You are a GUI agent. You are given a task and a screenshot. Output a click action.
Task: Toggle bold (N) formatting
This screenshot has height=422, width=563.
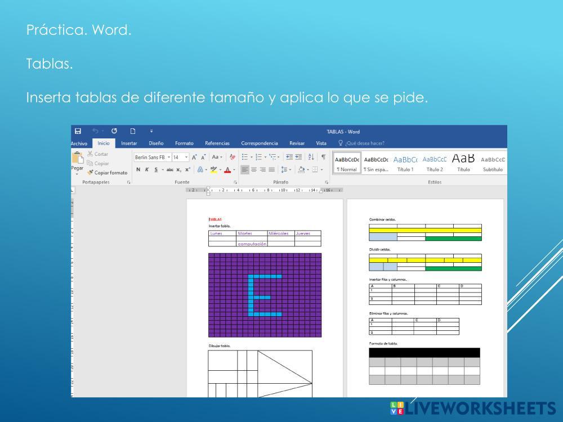tap(138, 169)
